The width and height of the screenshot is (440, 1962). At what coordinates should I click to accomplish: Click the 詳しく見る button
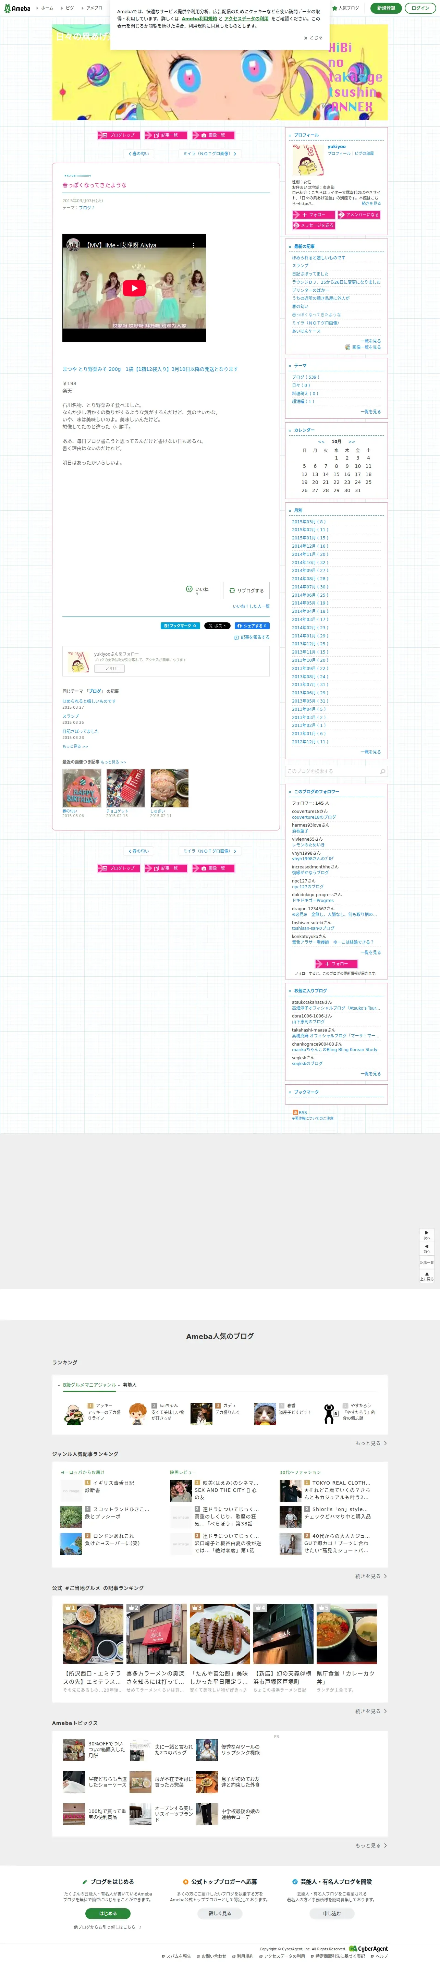point(220,1913)
